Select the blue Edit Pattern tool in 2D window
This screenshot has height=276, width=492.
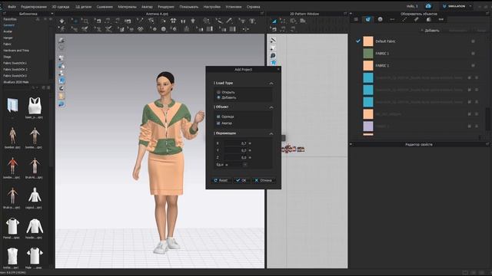(x=274, y=21)
